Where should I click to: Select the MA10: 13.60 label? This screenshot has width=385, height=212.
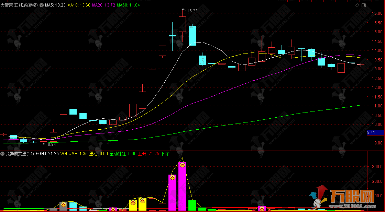pos(78,5)
